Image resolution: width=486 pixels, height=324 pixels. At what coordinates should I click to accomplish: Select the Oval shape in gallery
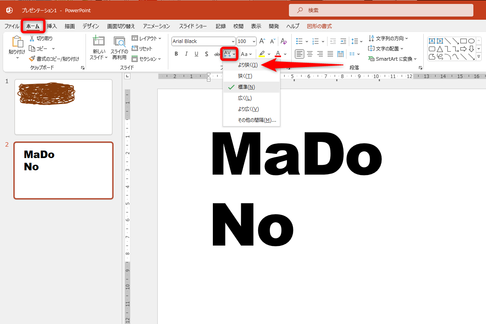(471, 41)
